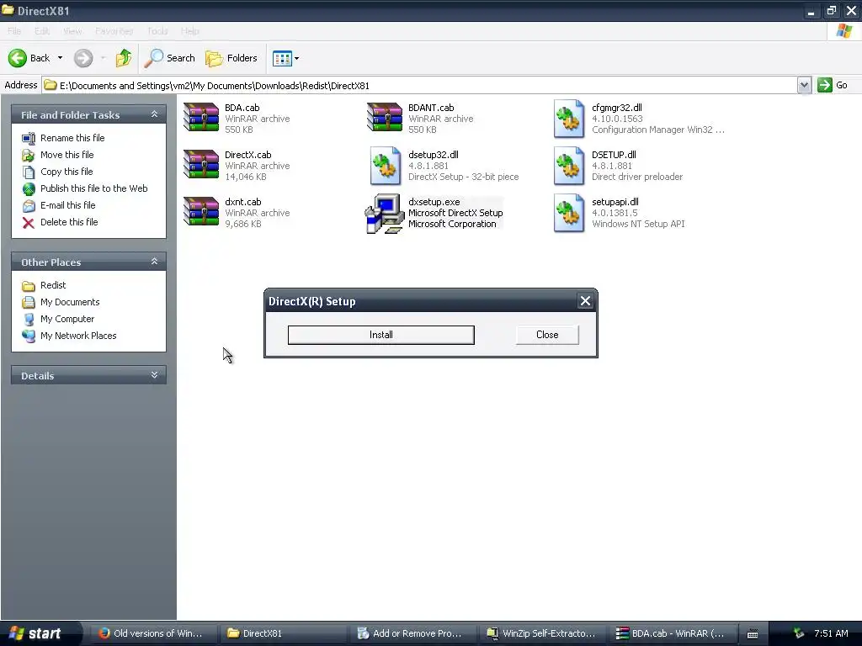Click Delete this file
Image resolution: width=862 pixels, height=646 pixels.
pyautogui.click(x=69, y=222)
